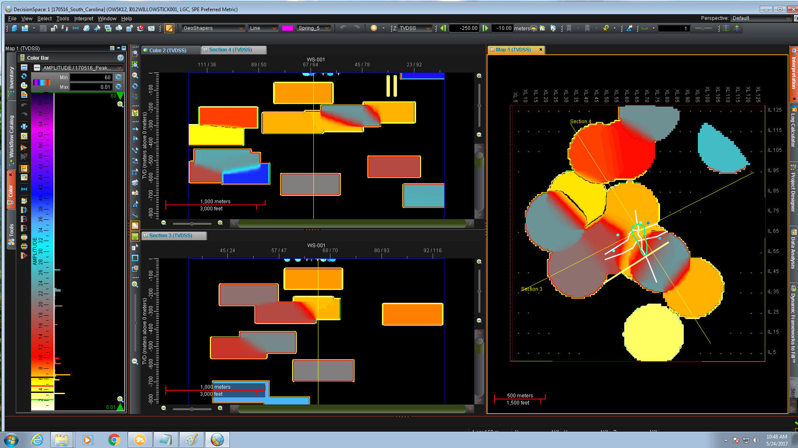Viewport: 798px width, 448px height.
Task: Toggle the highlighted map-view icon in section toolbar
Action: 135,226
